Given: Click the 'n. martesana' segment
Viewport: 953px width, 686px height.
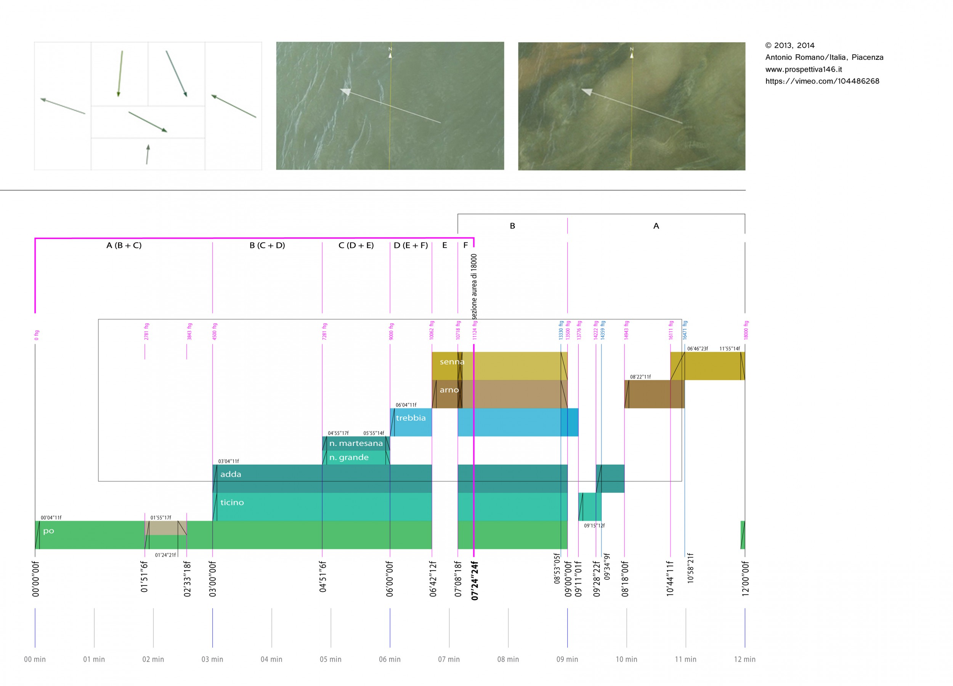Looking at the screenshot, I should click(356, 443).
